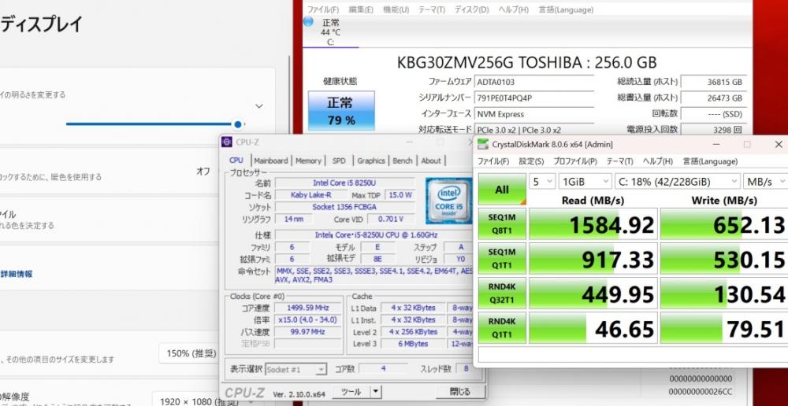The height and width of the screenshot is (406, 788).
Task: Expand the brightness section chevron in Settings
Action: click(x=258, y=106)
